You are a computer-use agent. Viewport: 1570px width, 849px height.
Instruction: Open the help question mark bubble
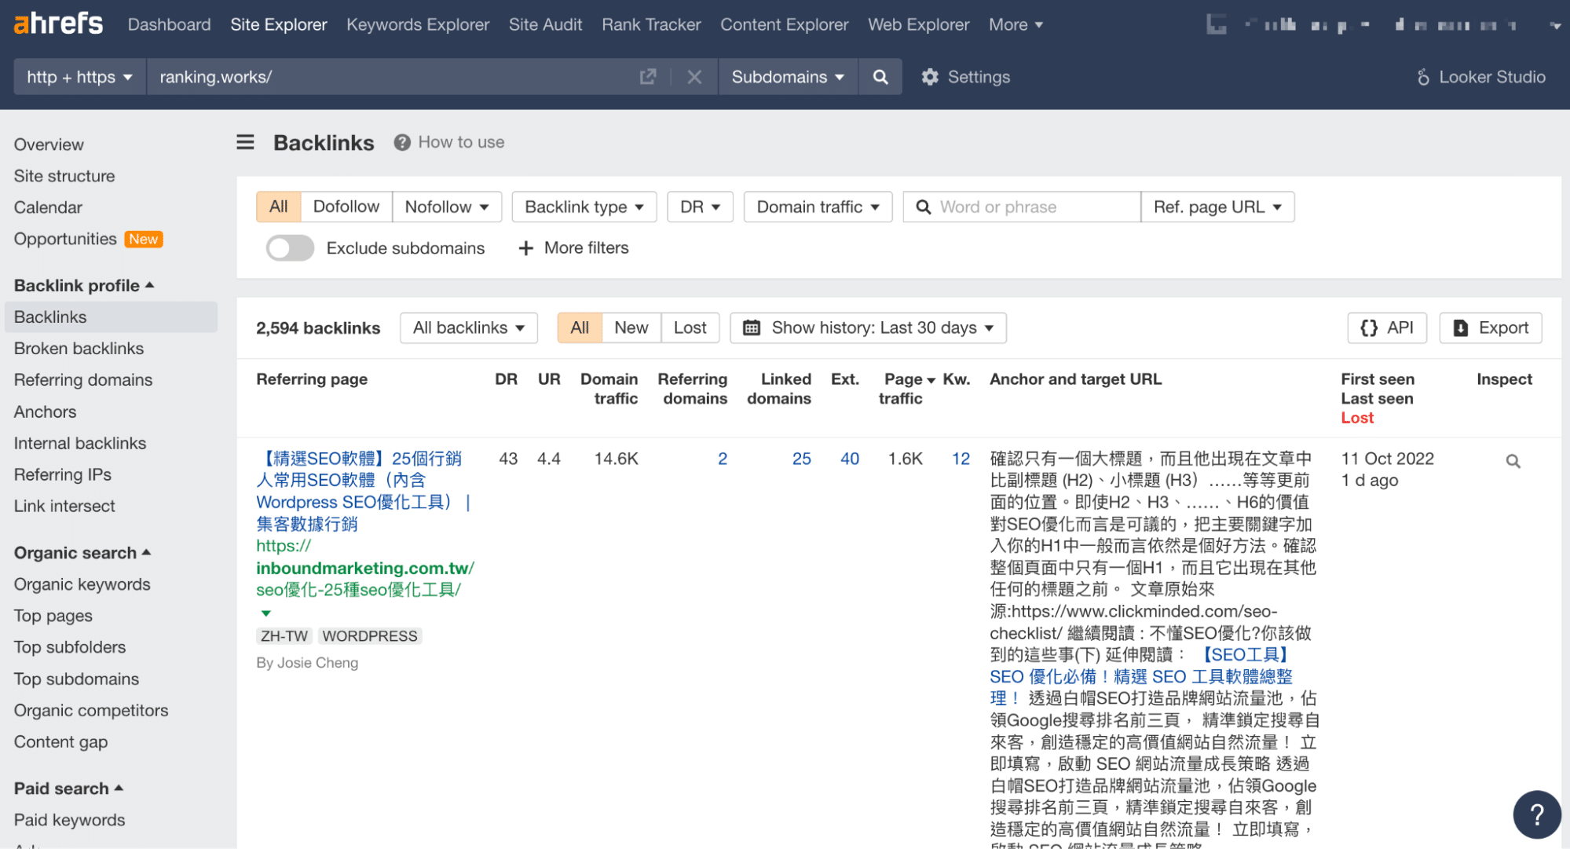1536,814
